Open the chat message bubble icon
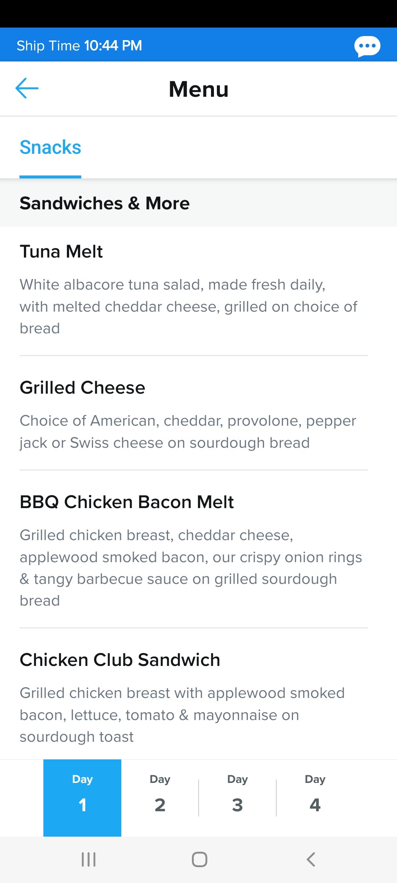This screenshot has width=397, height=883. [x=367, y=46]
